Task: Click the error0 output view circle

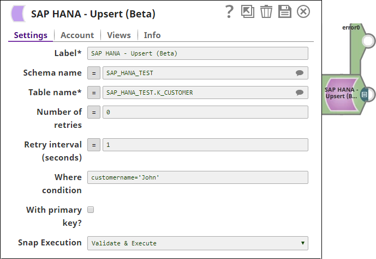Action: point(368,41)
